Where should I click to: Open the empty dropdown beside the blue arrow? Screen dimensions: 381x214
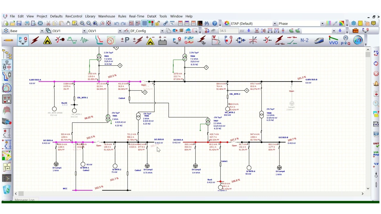(x=334, y=31)
